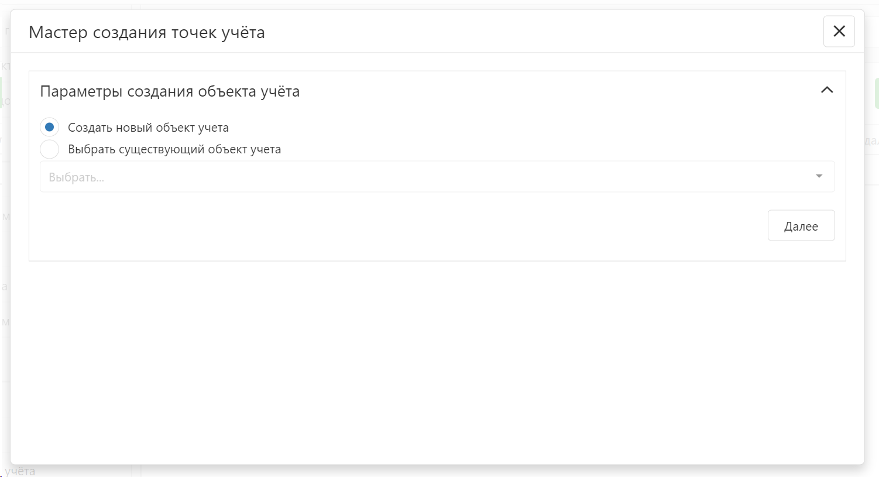Click the dialog header bar next to the title
Viewport: 879px width, 477px height.
(527, 32)
